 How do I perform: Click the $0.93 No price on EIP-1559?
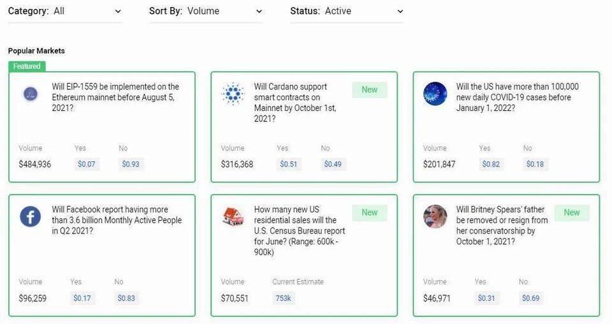[131, 165]
